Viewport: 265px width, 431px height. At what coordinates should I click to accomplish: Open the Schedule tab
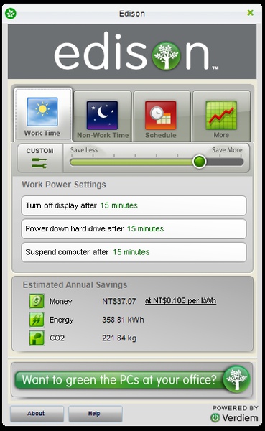point(162,116)
